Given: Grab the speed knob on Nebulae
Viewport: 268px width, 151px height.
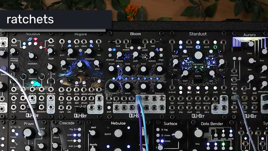Looking at the screenshot, I should pos(118,133).
